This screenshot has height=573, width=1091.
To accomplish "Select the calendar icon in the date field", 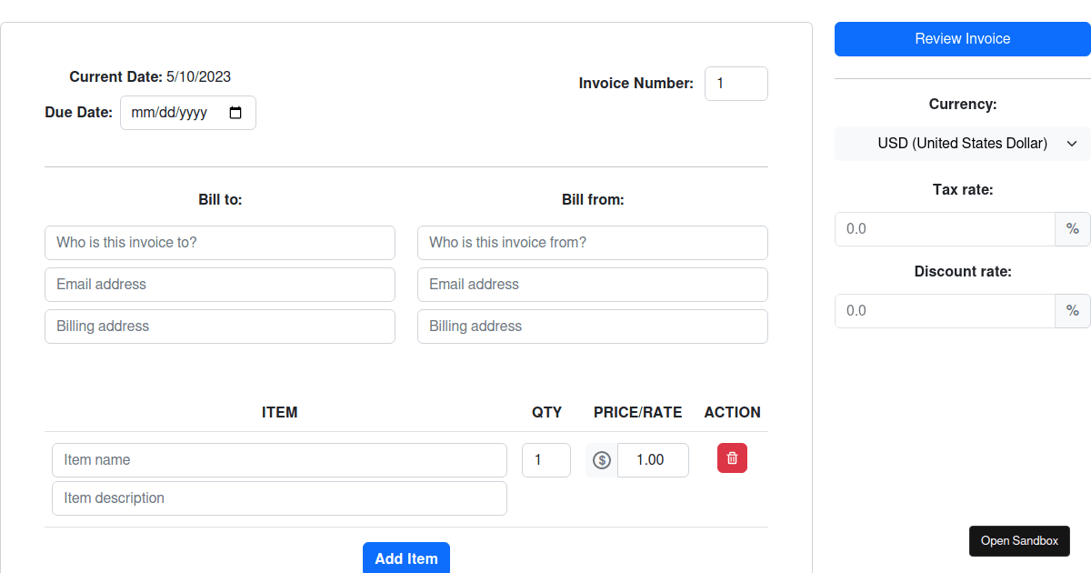I will point(237,113).
